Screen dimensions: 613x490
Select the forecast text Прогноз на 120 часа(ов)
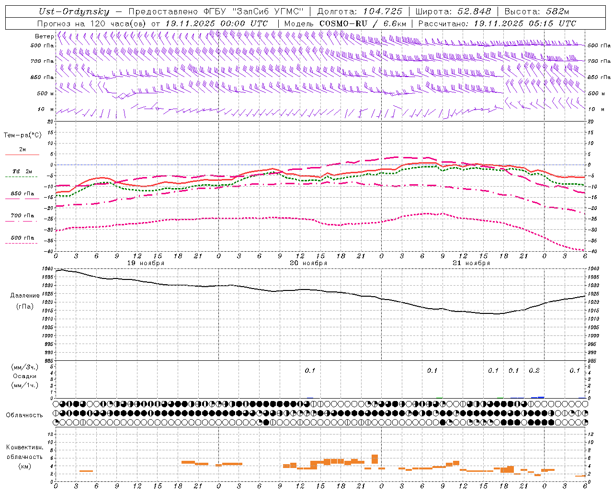point(92,23)
